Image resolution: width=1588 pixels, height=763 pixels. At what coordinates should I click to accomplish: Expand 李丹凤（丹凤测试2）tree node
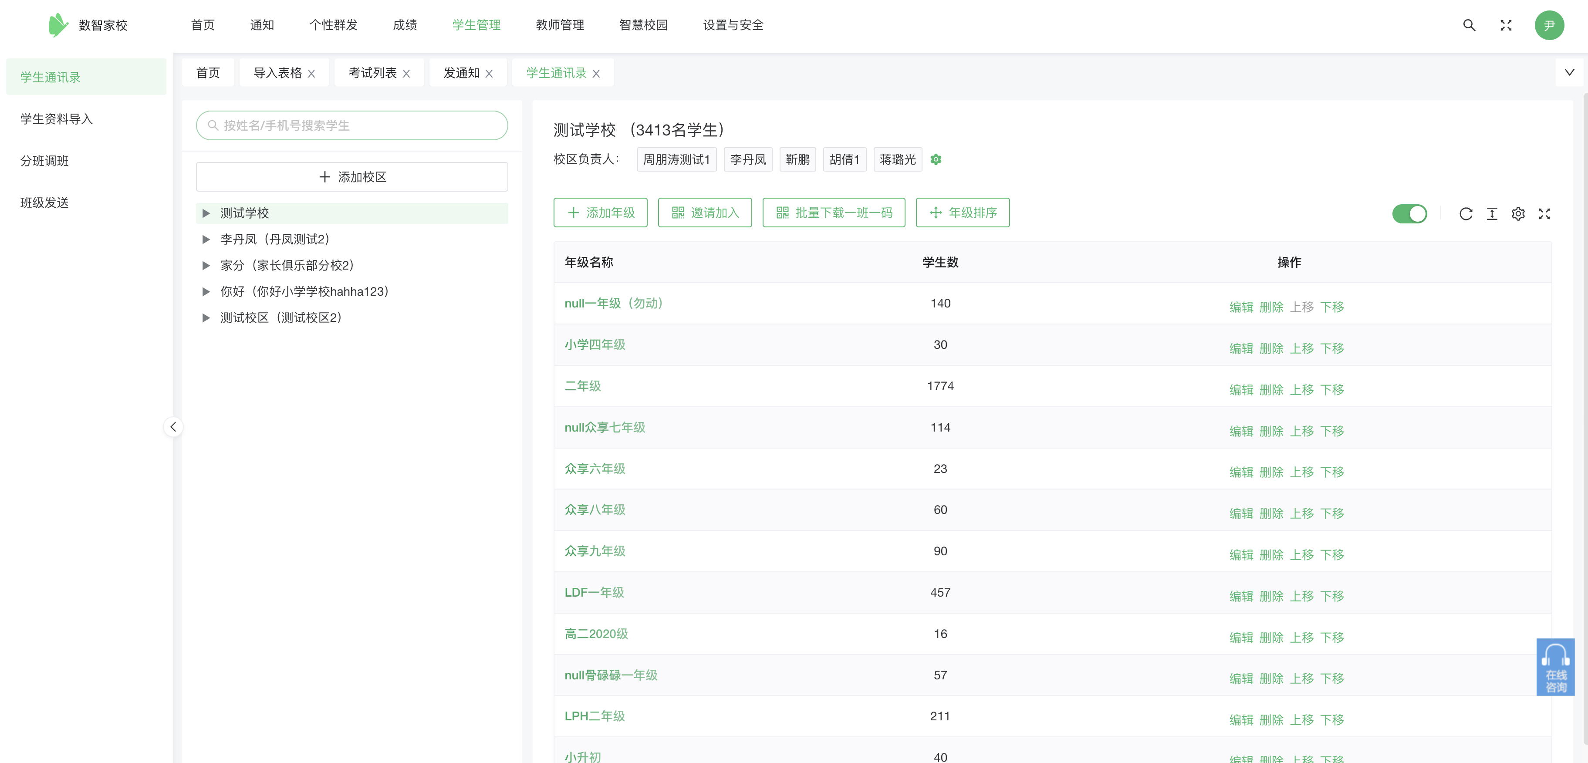click(206, 239)
